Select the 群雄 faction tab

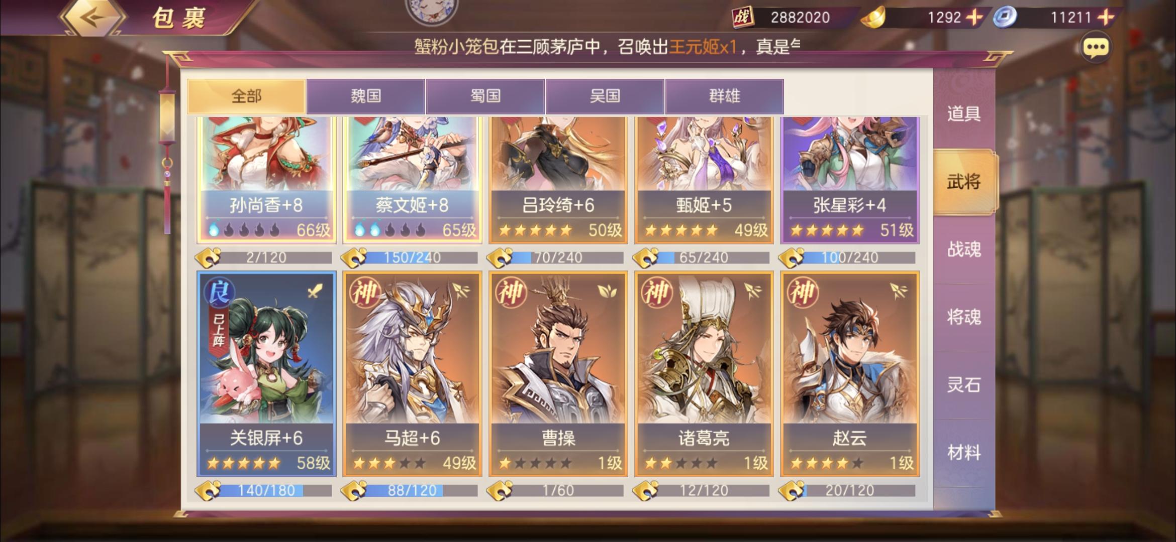[724, 96]
